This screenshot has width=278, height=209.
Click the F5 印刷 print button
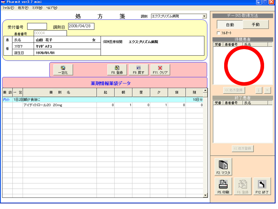tap(223, 187)
